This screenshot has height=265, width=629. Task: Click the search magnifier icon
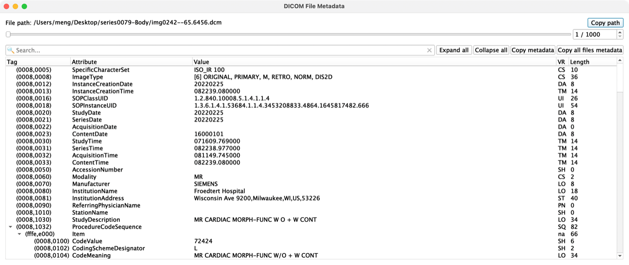click(11, 50)
